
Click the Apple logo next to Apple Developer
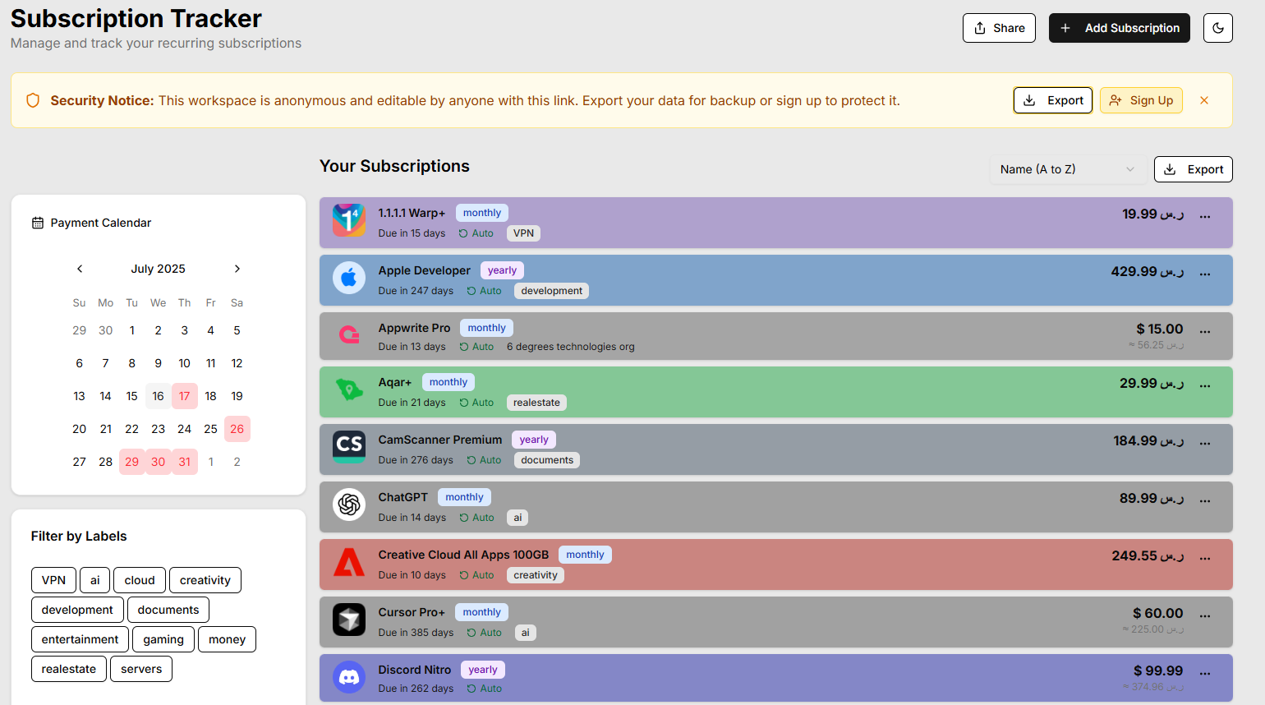pyautogui.click(x=349, y=278)
